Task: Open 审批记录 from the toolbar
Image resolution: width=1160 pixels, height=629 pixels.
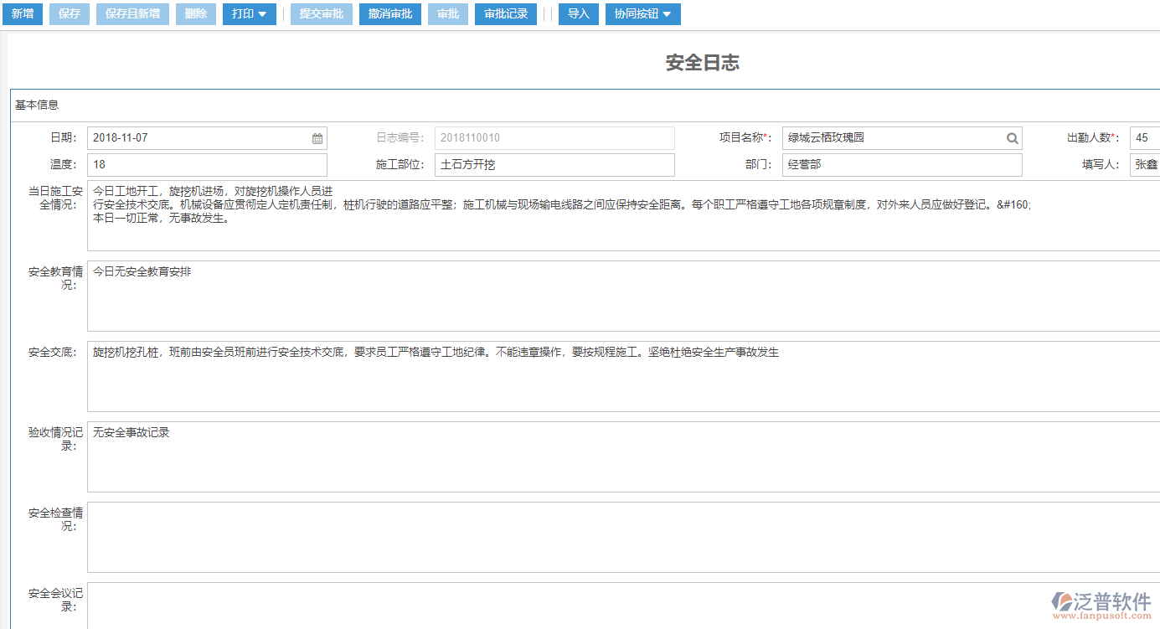Action: [506, 14]
